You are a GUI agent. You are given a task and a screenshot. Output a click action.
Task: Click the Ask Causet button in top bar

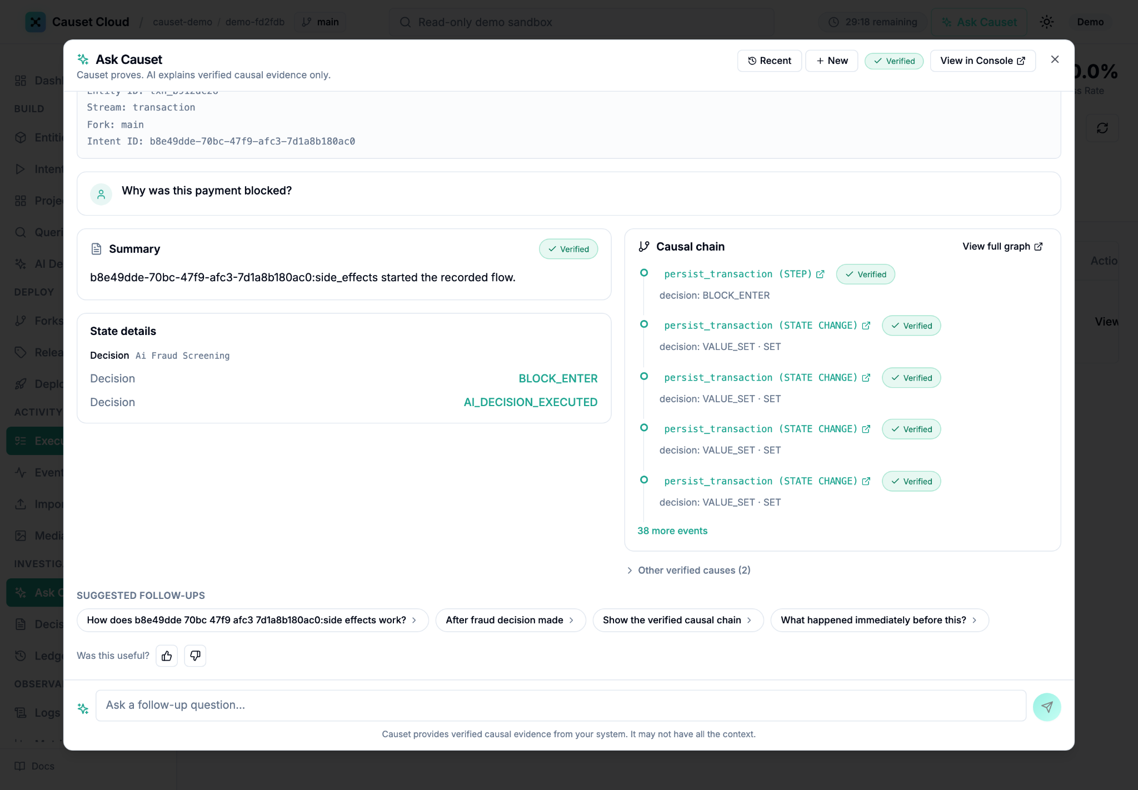pyautogui.click(x=979, y=22)
